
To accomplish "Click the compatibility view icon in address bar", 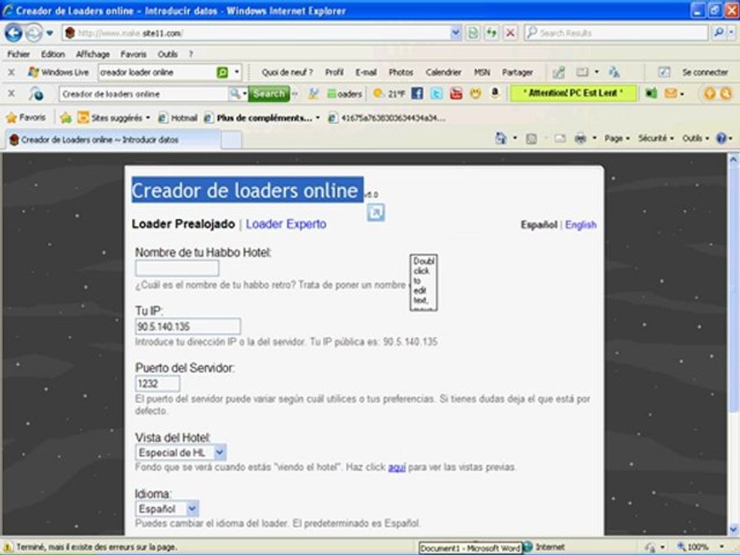I will (x=473, y=32).
